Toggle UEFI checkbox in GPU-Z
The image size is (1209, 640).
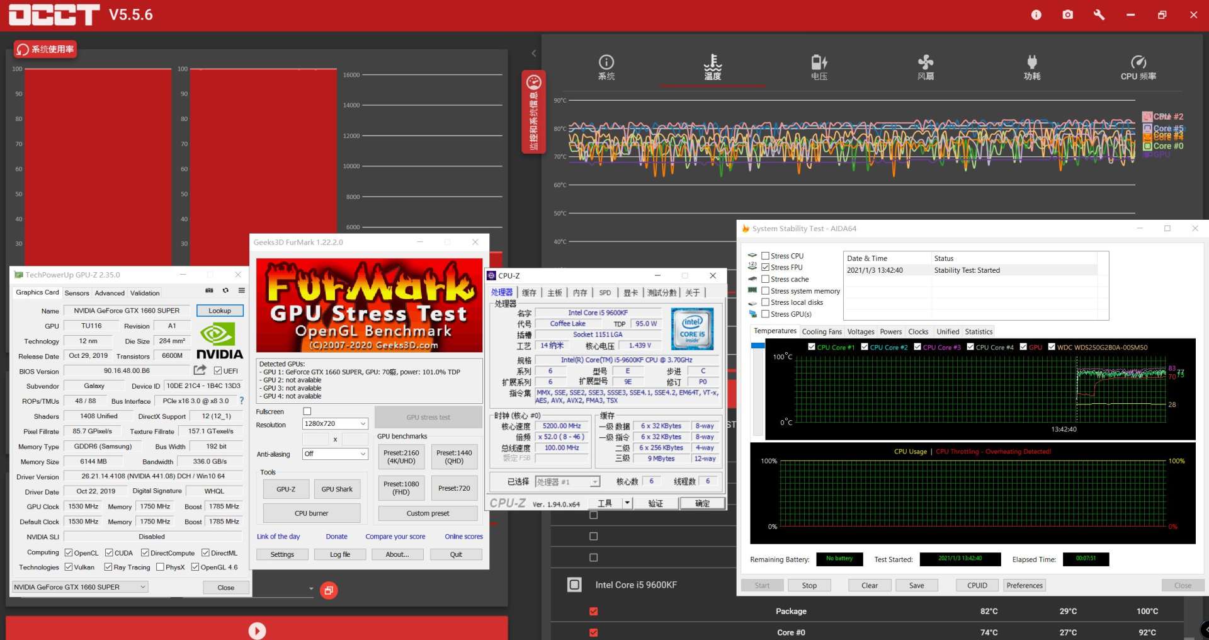point(218,371)
